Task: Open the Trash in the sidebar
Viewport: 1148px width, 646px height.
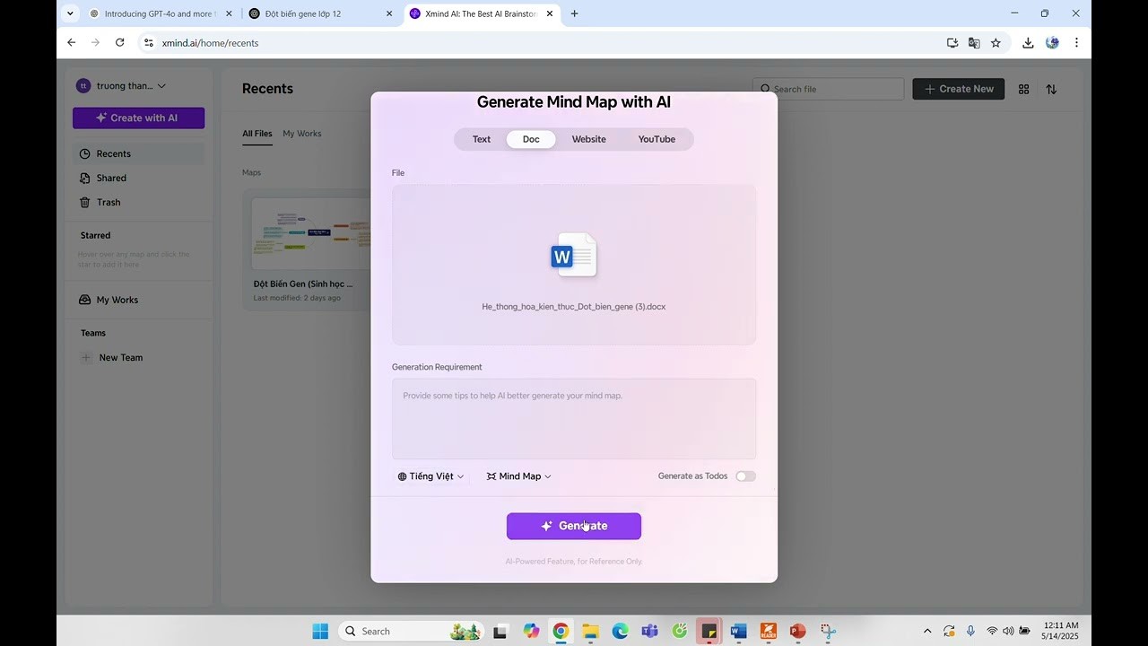Action: tap(108, 202)
